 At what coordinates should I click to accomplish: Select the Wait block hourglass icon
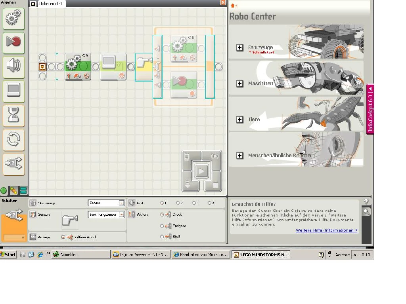(13, 116)
